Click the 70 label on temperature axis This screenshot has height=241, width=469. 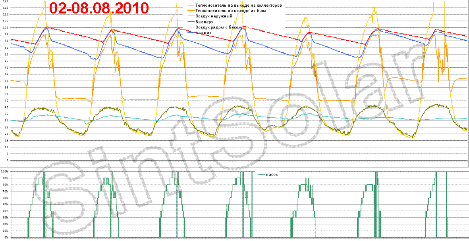coord(7,67)
